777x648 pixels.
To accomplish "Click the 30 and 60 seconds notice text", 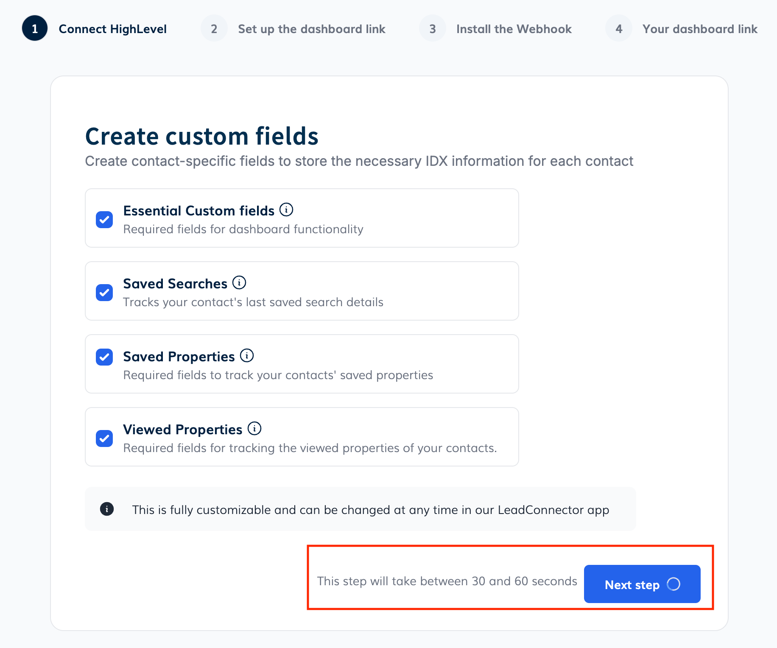I will click(x=447, y=581).
